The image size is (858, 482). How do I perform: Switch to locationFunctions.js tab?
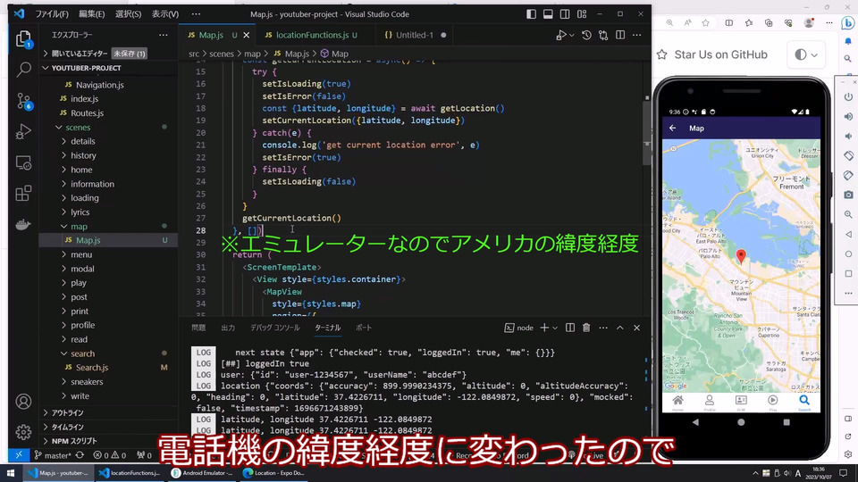pos(311,35)
